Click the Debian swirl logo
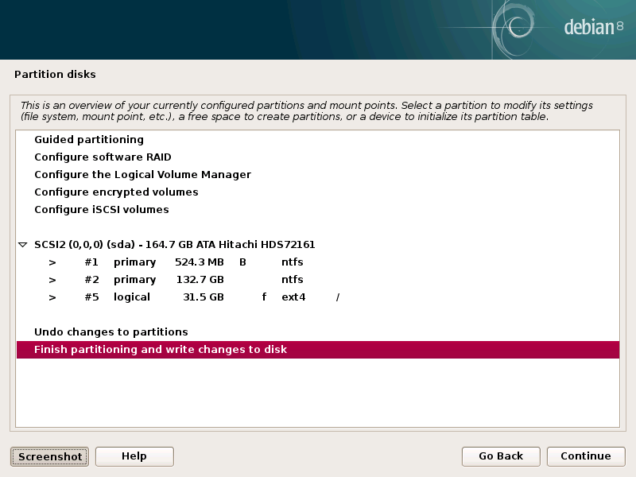The width and height of the screenshot is (636, 477). 518,27
